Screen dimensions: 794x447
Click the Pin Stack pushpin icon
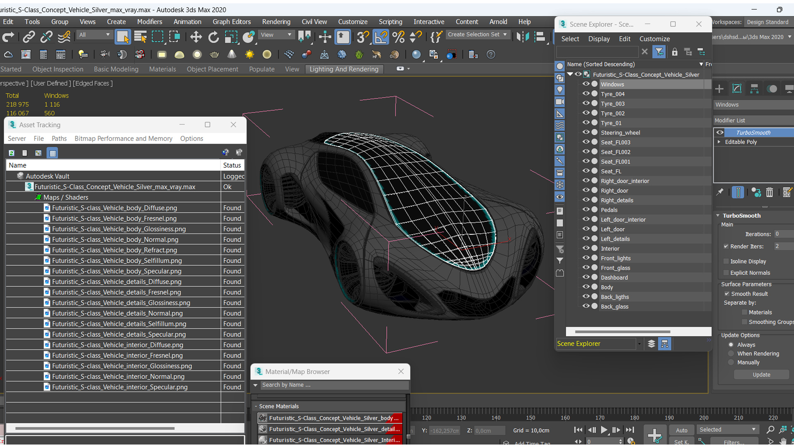720,192
